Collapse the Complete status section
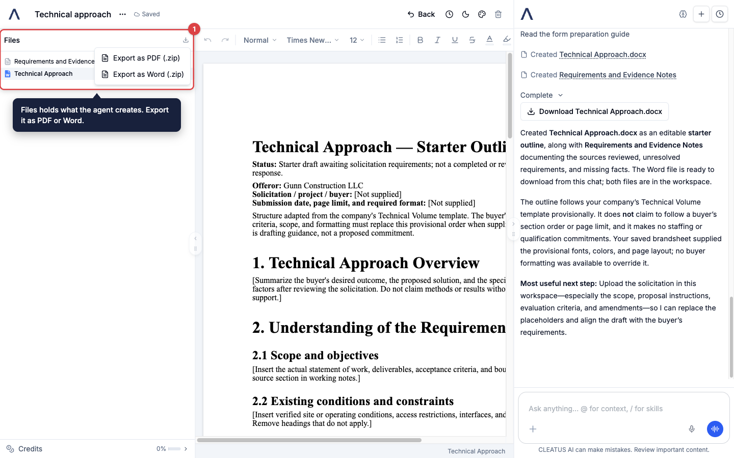734x458 pixels. point(541,95)
